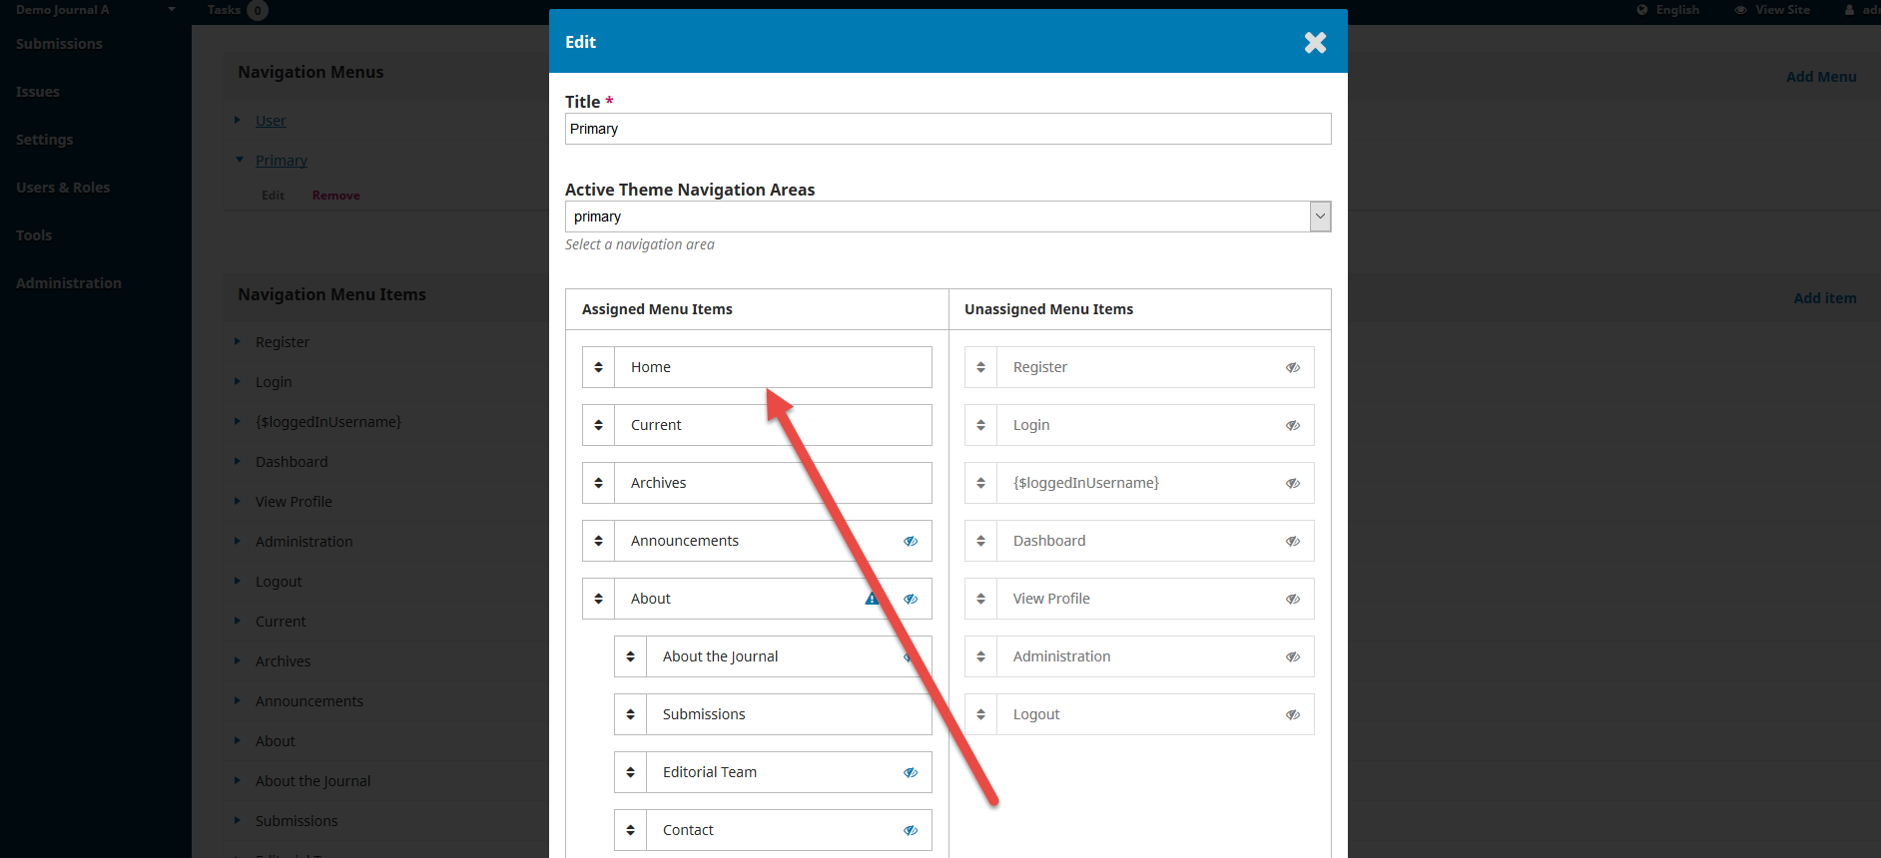Image resolution: width=1881 pixels, height=858 pixels.
Task: Click the drag handle for unassigned Dashboard
Action: (981, 541)
